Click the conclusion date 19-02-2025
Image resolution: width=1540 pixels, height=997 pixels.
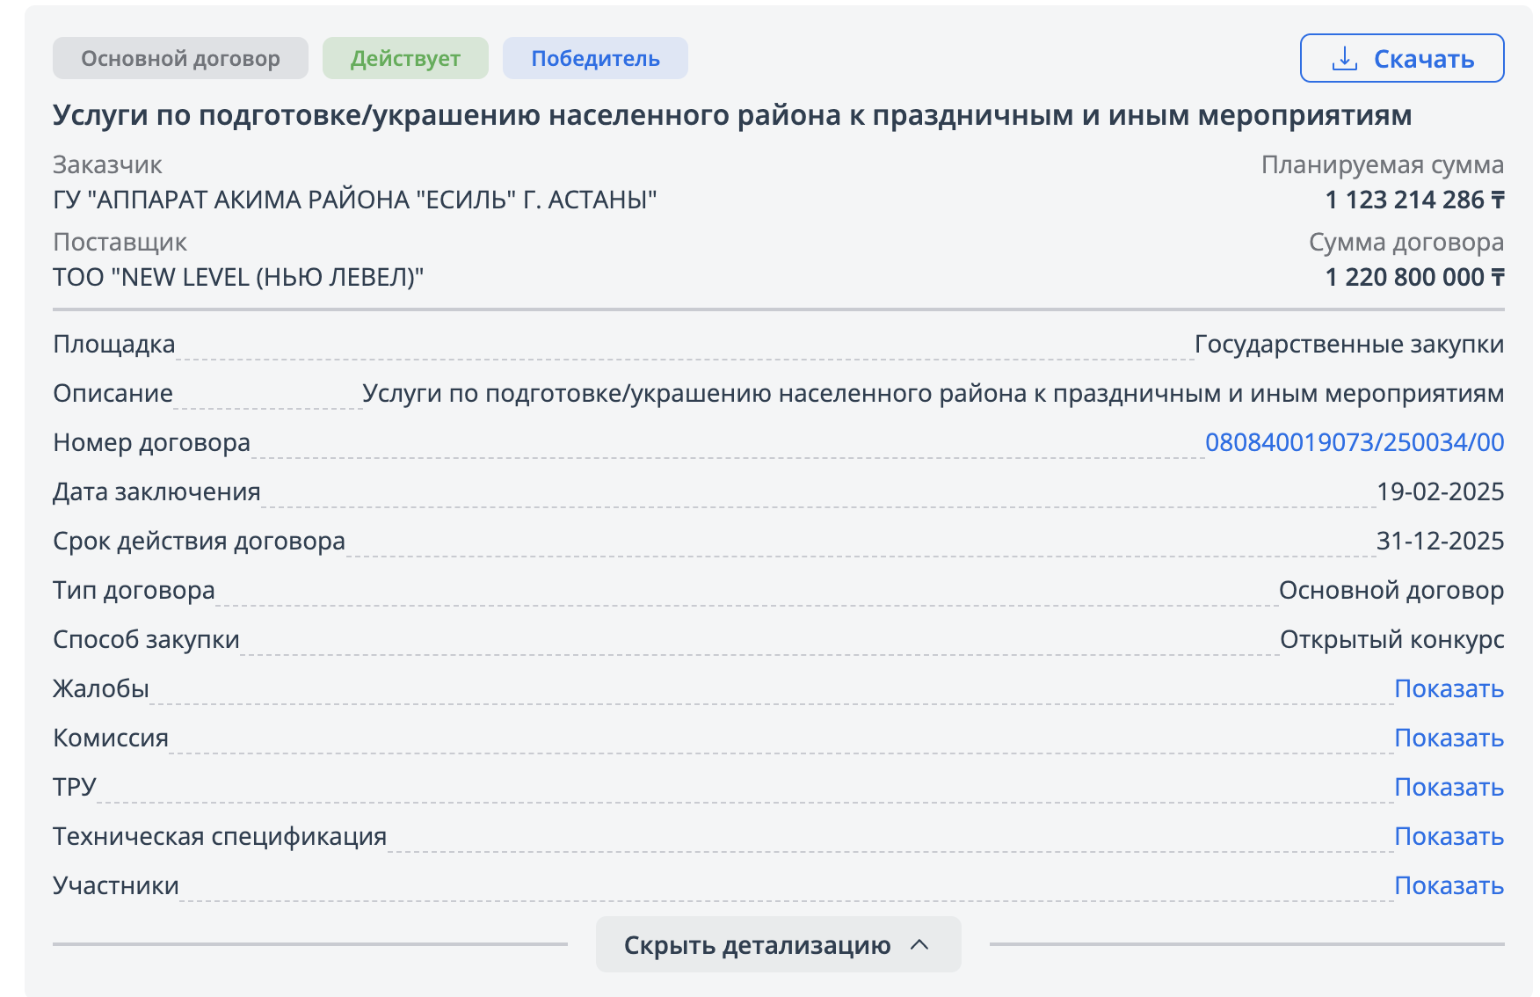coord(1440,491)
